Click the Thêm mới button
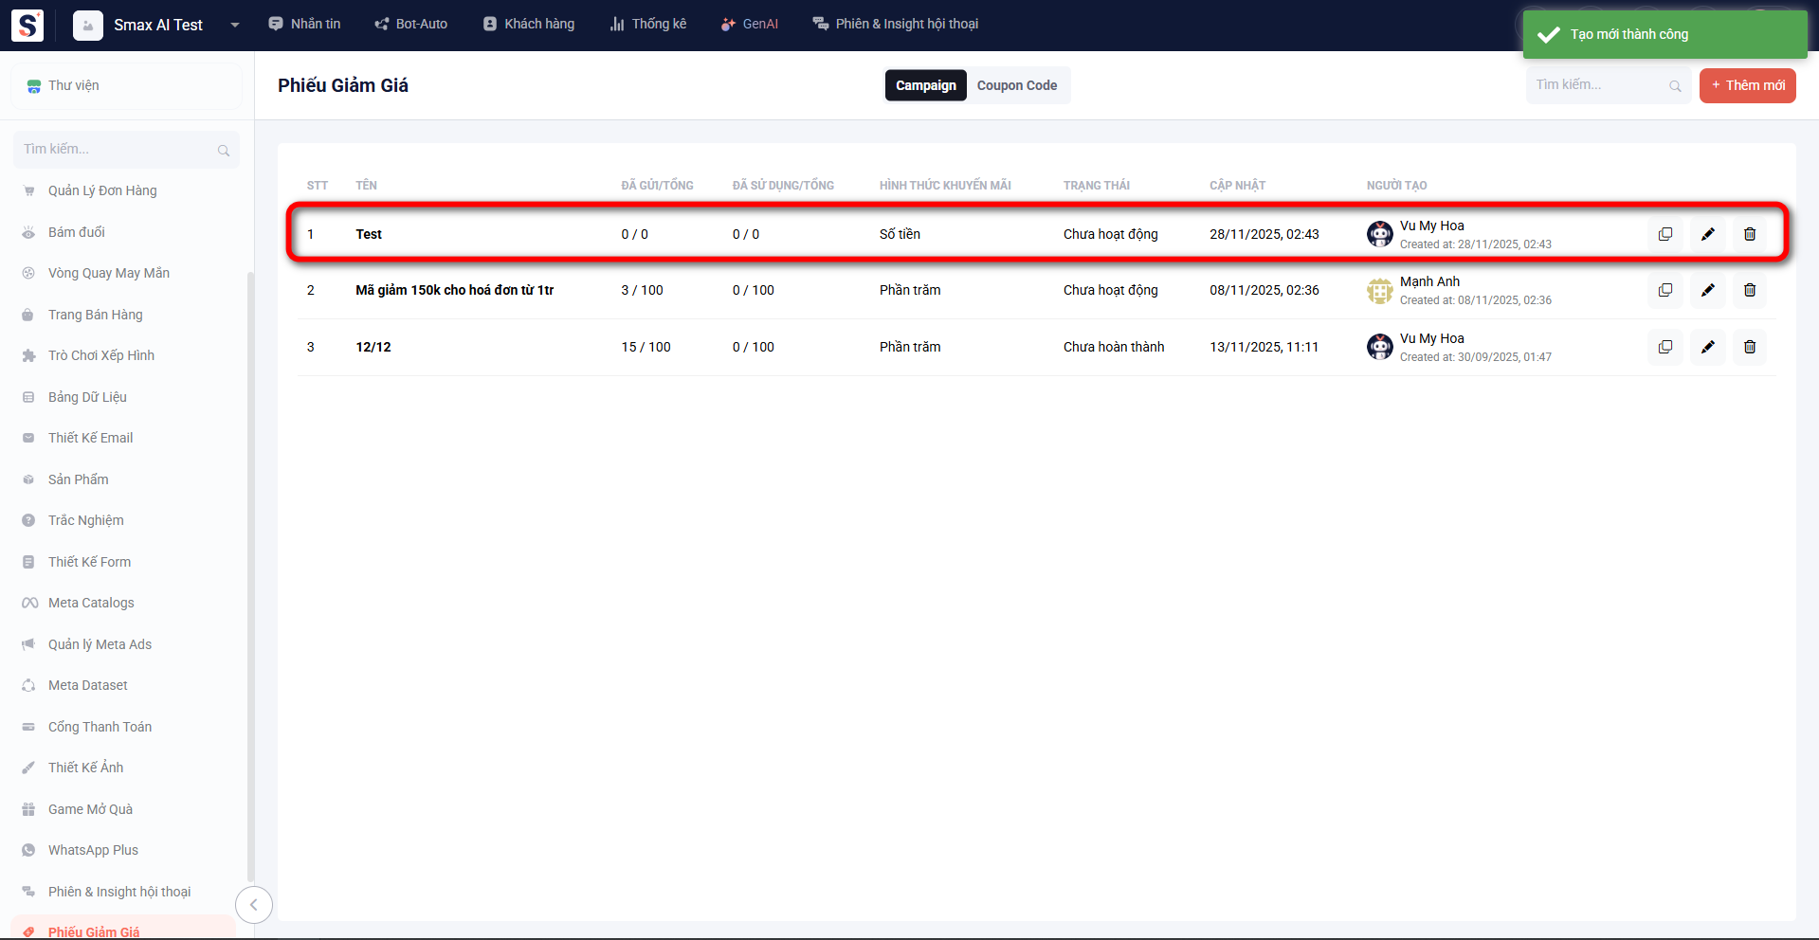Screen dimensions: 1819x940 (x=1747, y=85)
